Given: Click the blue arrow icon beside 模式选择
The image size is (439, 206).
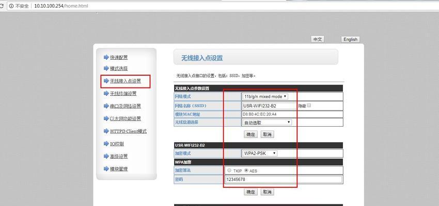Looking at the screenshot, I should point(106,68).
